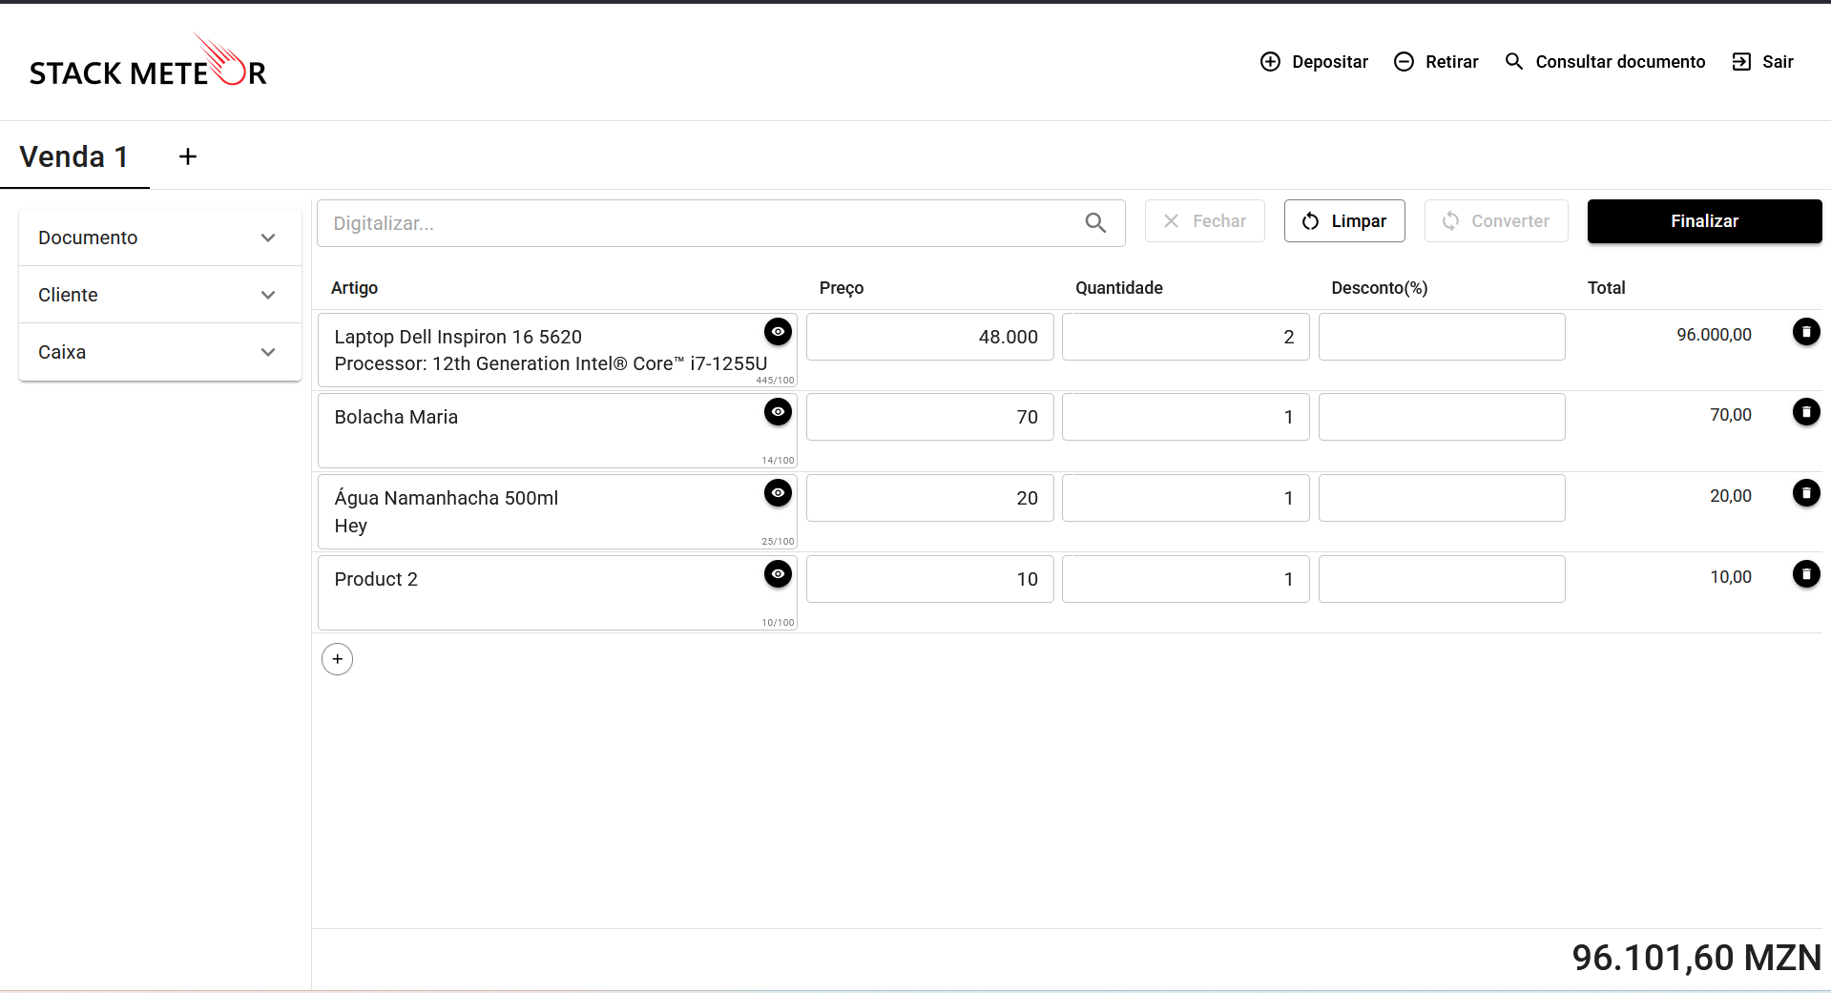The width and height of the screenshot is (1831, 993).
Task: Click discount field for Bolacha Maria
Action: (1442, 417)
